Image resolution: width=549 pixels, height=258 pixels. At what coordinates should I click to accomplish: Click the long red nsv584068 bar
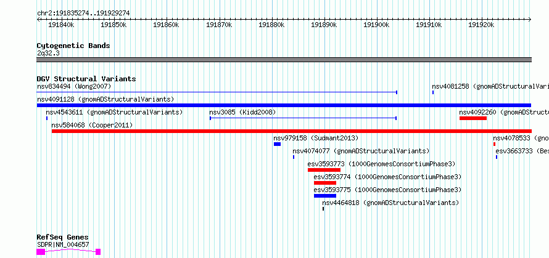coord(292,131)
